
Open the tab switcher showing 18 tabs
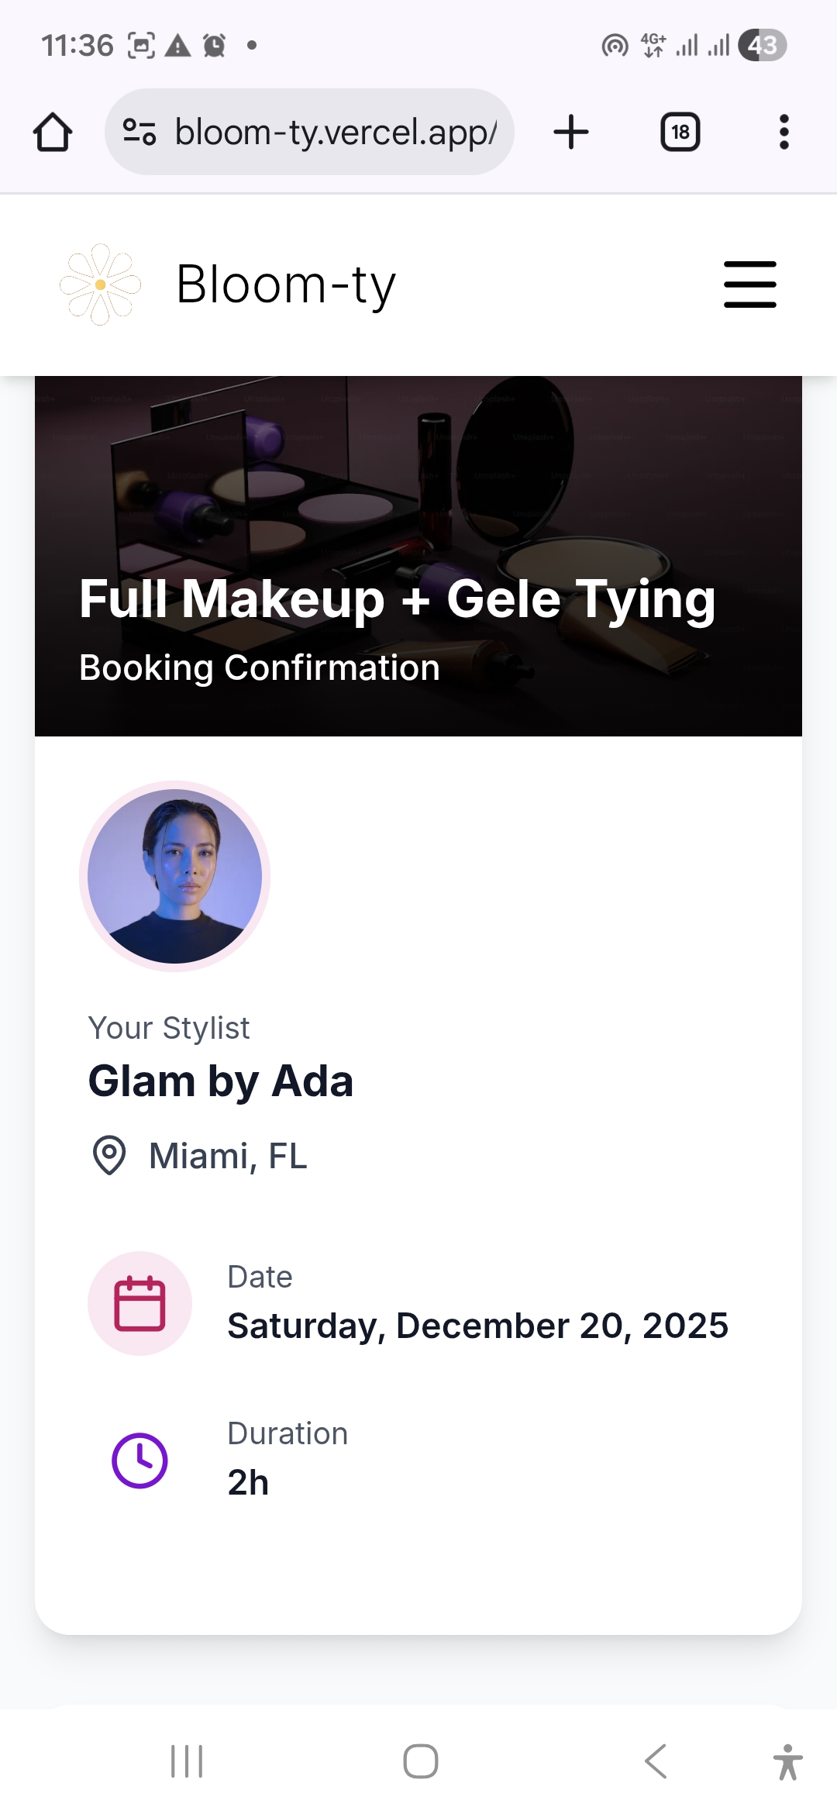click(x=680, y=132)
